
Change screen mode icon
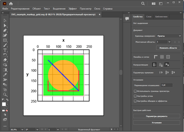[5, 120]
